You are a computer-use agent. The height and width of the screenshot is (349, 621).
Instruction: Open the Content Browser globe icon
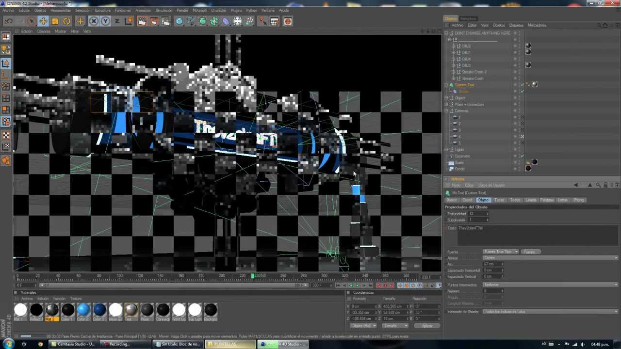[x=288, y=21]
